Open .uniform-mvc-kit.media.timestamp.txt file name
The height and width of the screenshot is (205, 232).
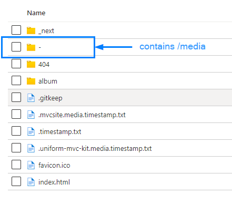[x=95, y=149]
